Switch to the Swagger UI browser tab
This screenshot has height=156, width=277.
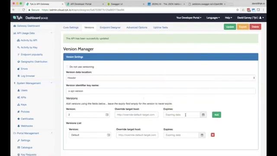(x=125, y=4)
